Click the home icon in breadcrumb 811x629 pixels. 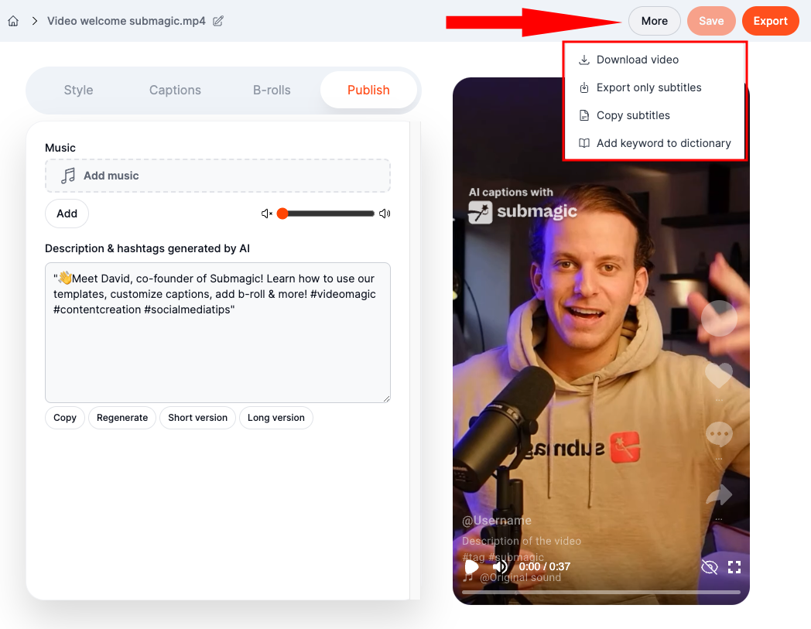click(13, 21)
